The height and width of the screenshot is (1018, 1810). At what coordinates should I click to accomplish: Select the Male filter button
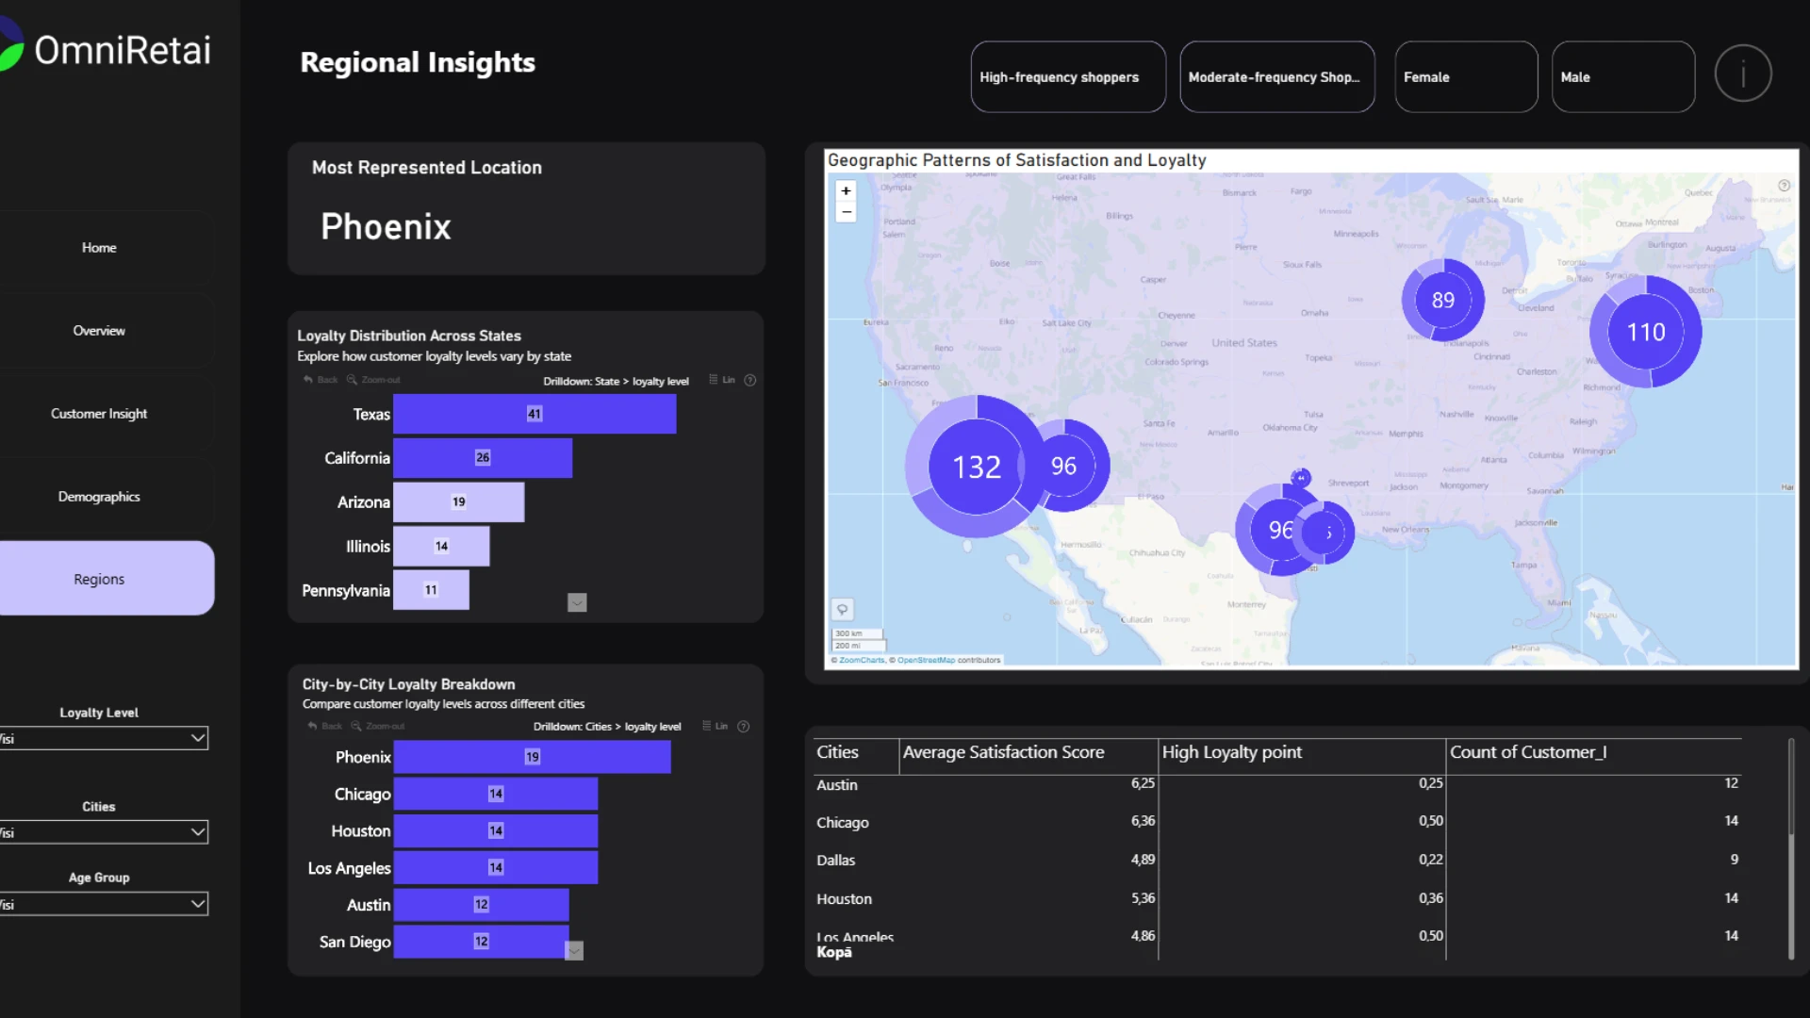[1623, 77]
